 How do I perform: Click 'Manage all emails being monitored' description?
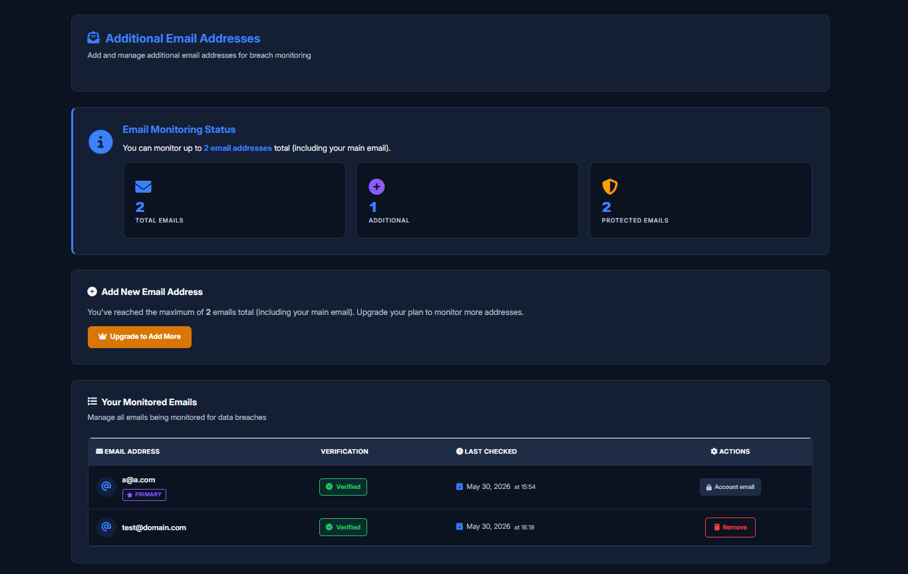pos(177,418)
